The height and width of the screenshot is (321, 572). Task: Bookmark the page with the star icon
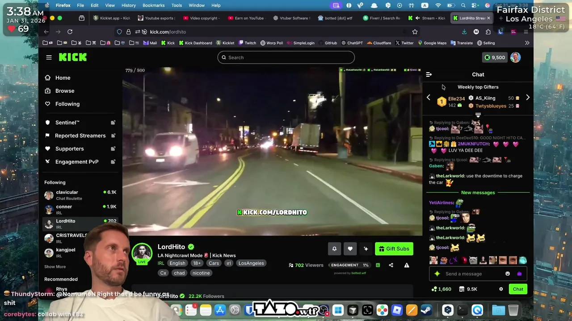[x=415, y=32]
